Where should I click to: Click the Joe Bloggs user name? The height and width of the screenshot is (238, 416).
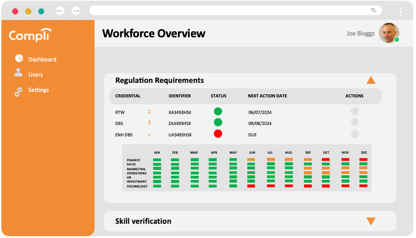point(360,33)
